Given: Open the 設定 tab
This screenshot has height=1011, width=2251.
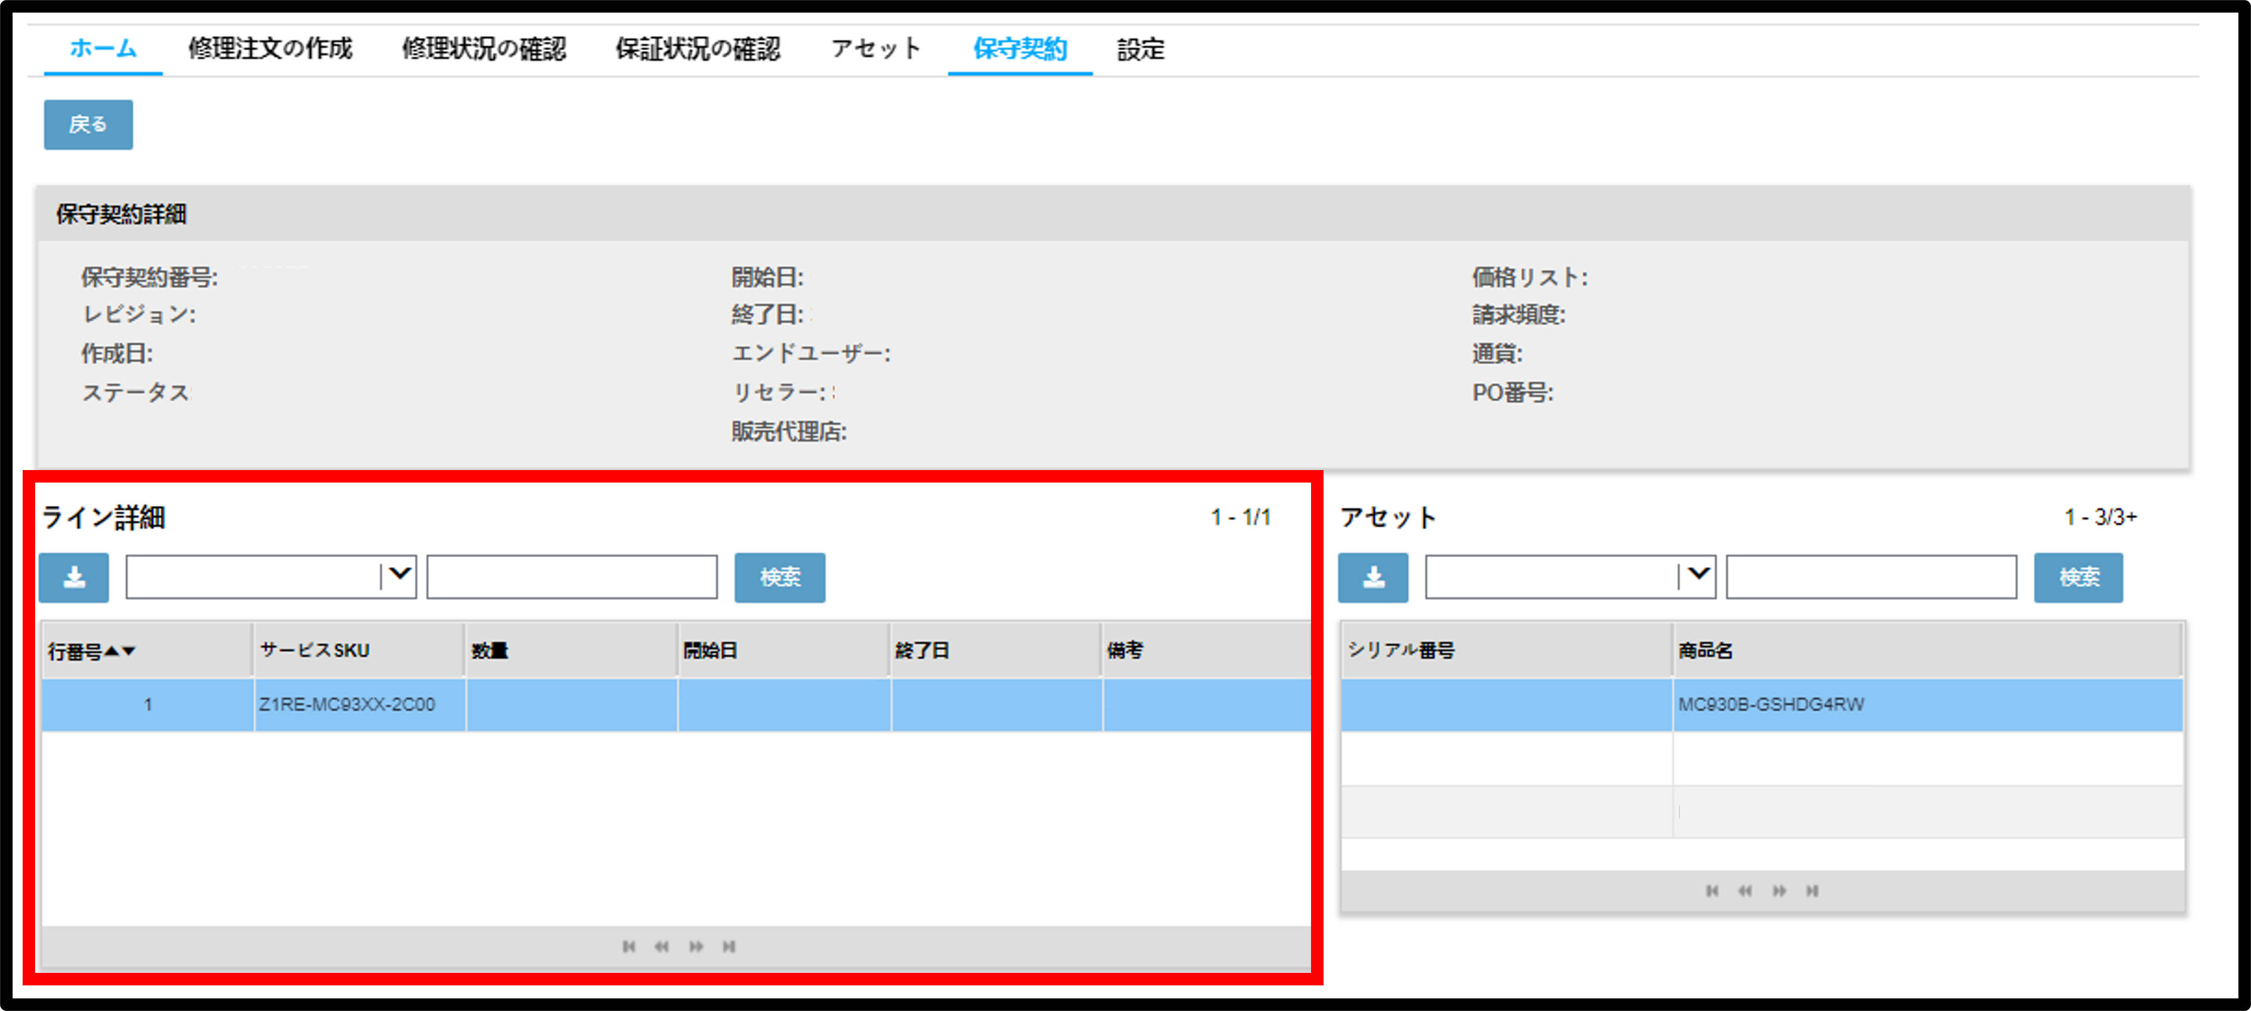Looking at the screenshot, I should point(1140,49).
